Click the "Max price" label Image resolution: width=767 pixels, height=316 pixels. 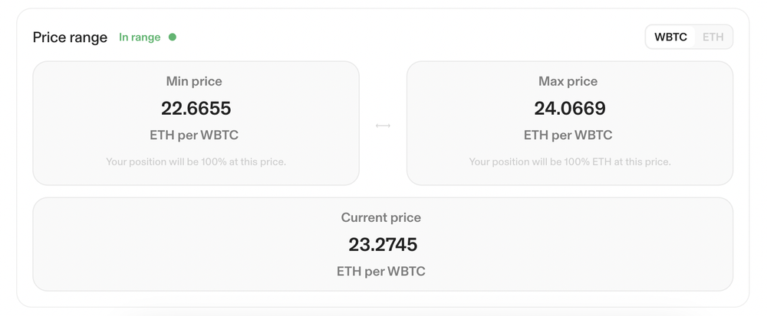tap(568, 81)
